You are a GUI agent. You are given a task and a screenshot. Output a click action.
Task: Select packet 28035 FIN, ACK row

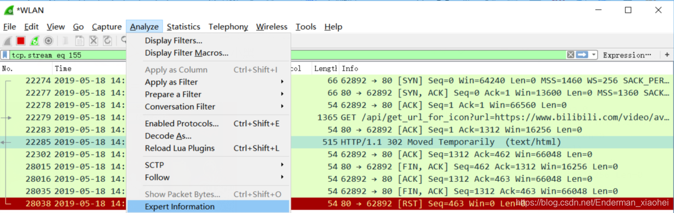tap(337, 192)
